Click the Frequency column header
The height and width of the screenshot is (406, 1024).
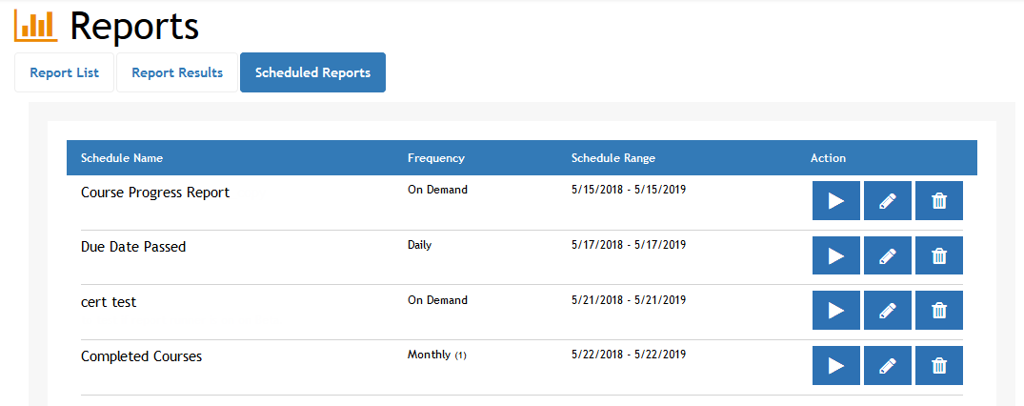click(435, 158)
